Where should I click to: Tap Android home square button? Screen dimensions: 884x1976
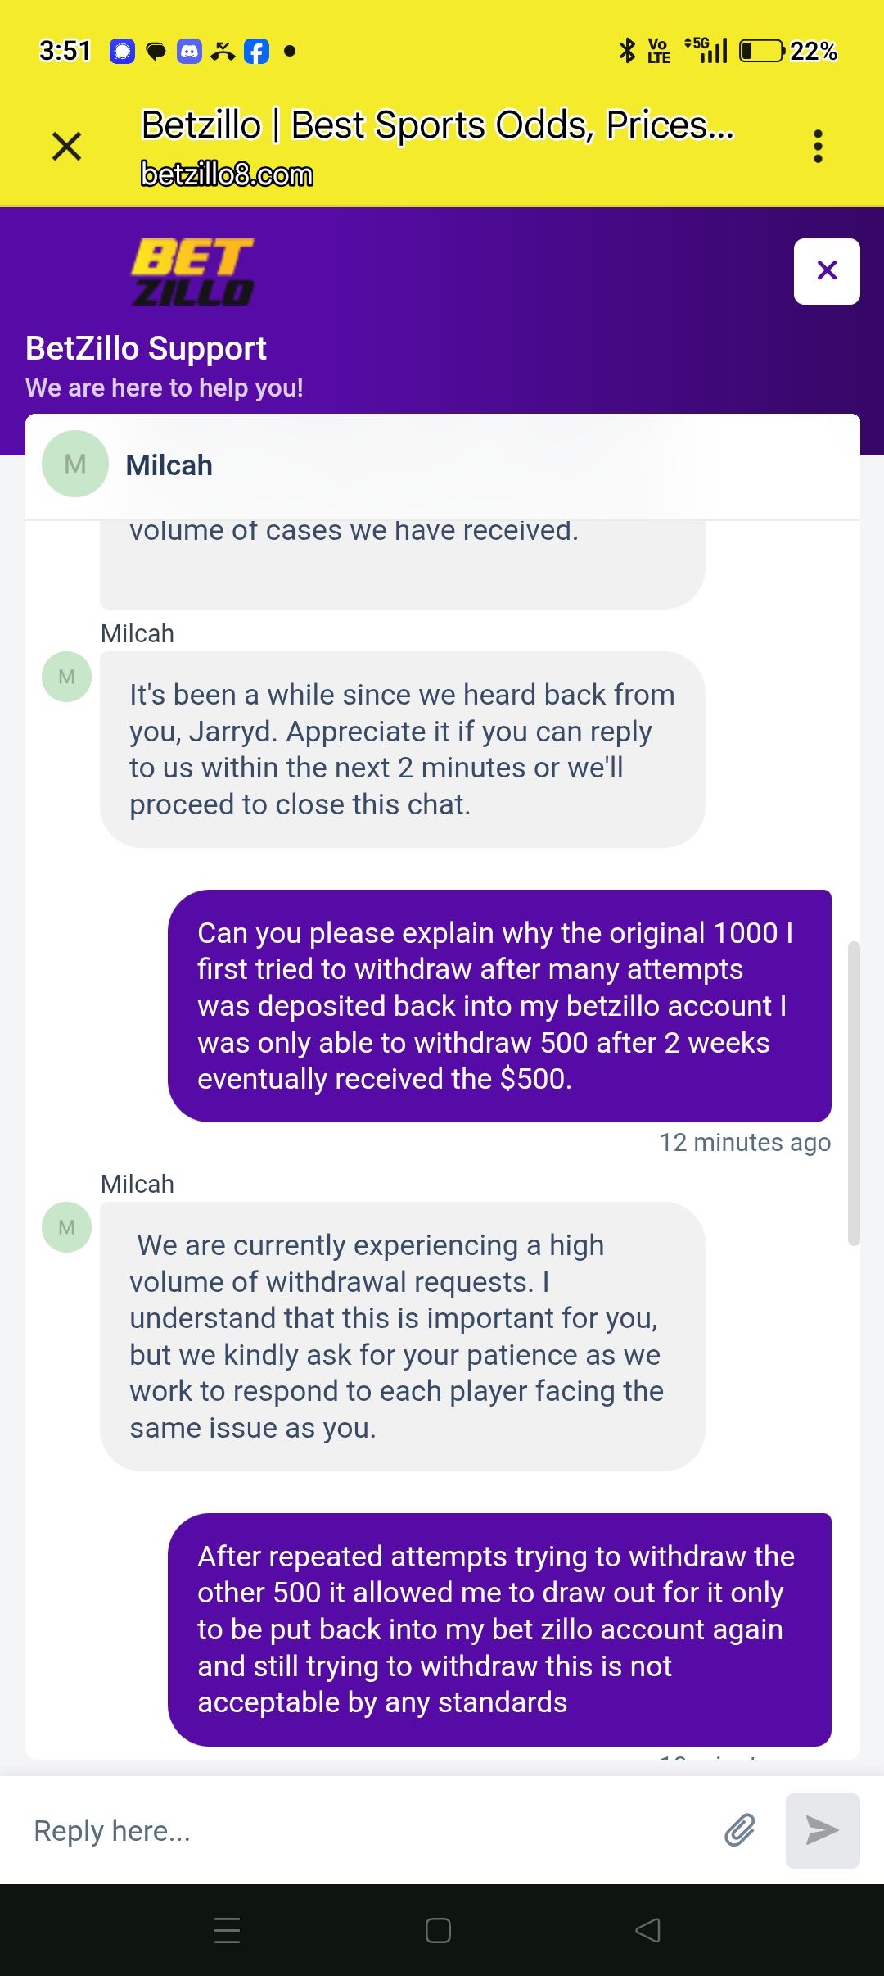click(438, 1930)
